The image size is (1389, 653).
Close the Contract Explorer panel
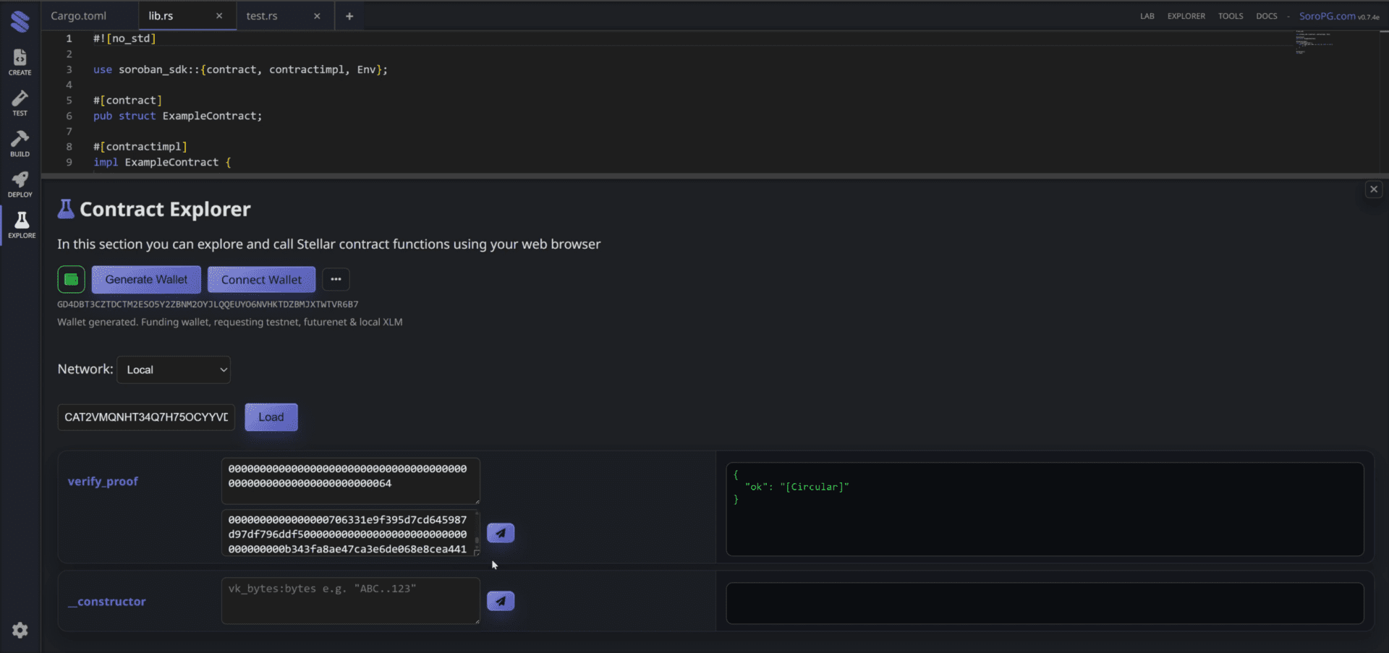point(1373,189)
